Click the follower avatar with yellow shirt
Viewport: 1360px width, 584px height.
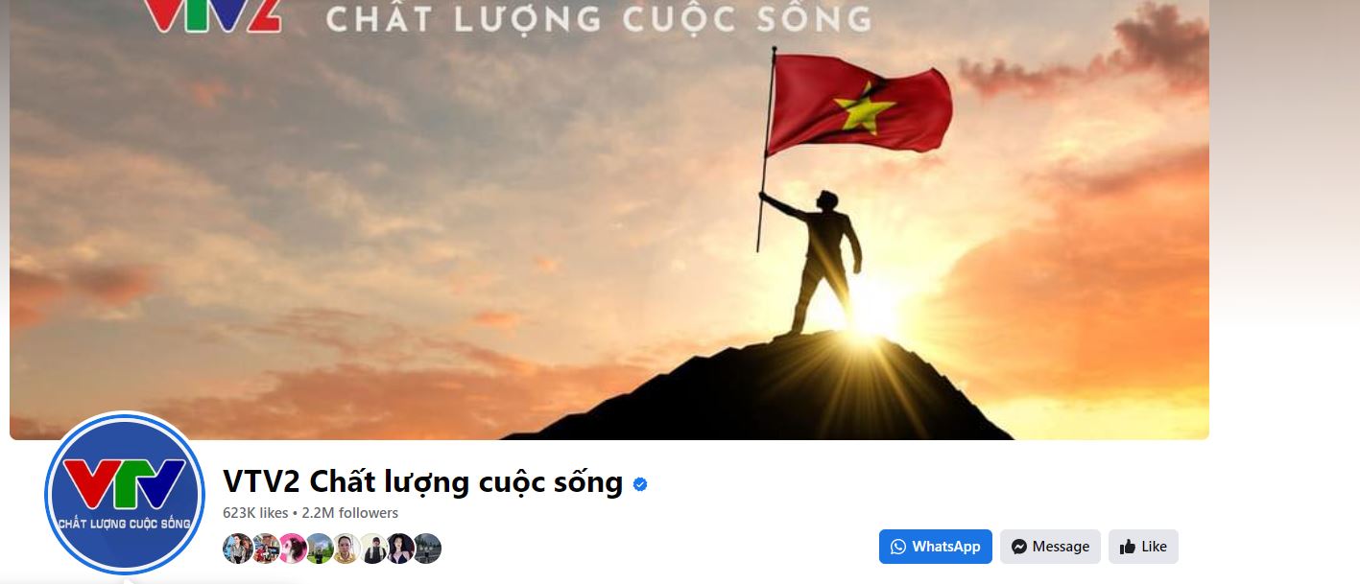pyautogui.click(x=346, y=549)
